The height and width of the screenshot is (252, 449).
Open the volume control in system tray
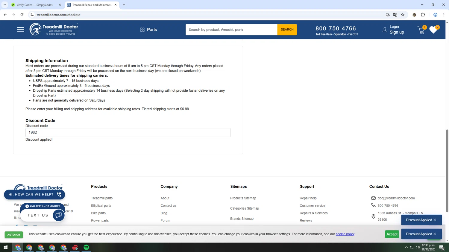pyautogui.click(x=418, y=248)
